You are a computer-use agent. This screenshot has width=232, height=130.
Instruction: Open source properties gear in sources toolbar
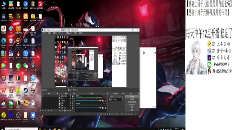click(x=65, y=110)
